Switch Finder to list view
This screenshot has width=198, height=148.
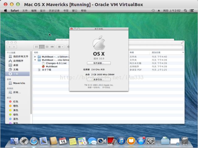[x=42, y=47]
